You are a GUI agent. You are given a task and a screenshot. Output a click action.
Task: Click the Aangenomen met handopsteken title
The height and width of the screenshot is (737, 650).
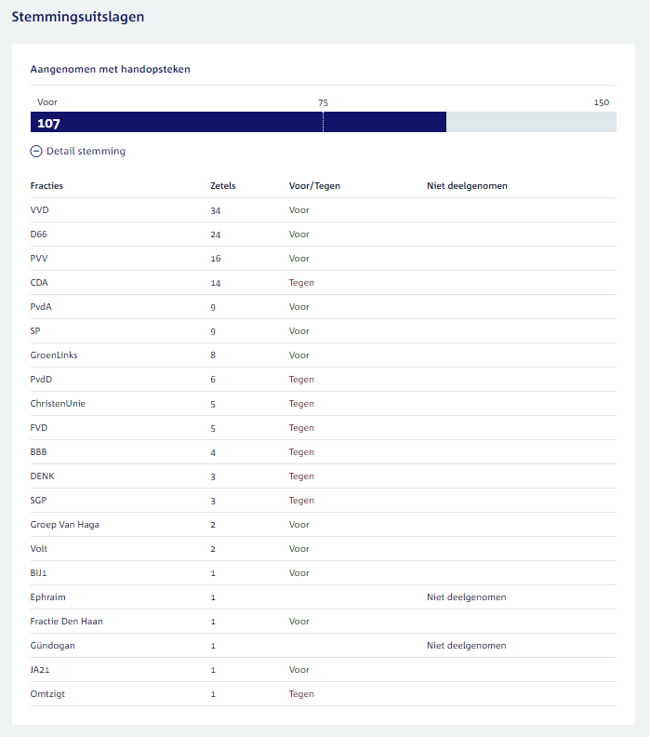click(x=111, y=69)
